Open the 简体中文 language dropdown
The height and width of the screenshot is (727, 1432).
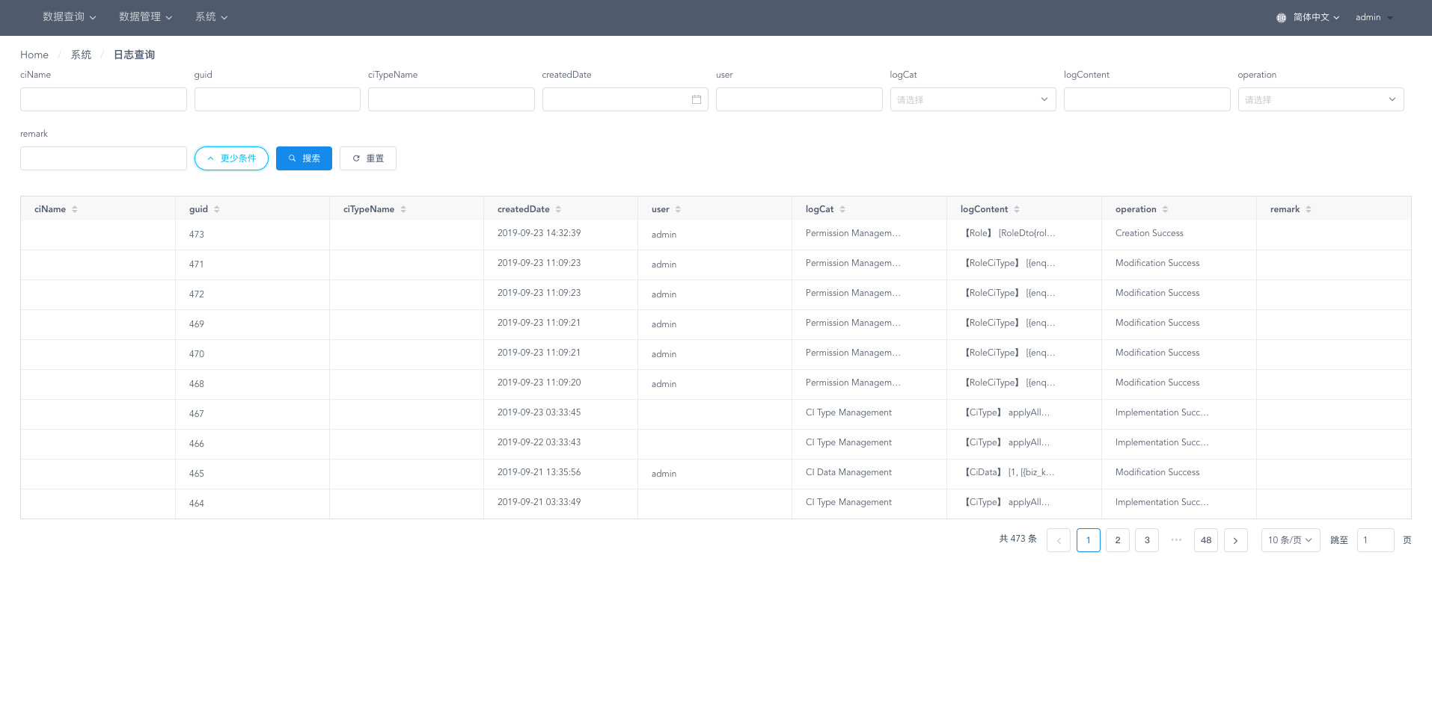[x=1316, y=18]
